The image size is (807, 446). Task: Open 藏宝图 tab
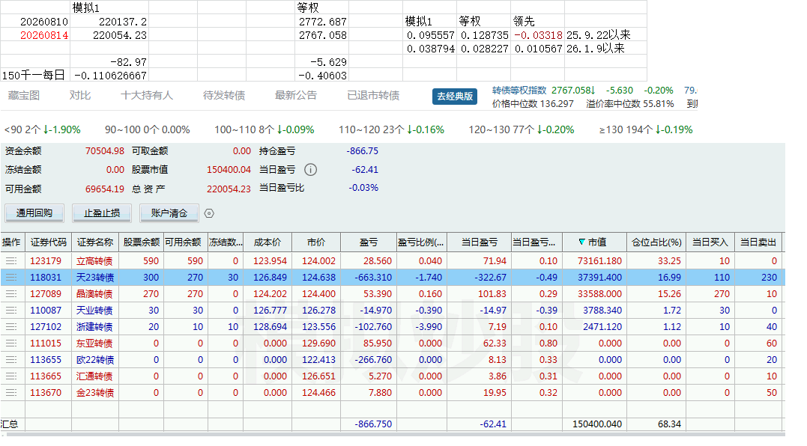[24, 96]
